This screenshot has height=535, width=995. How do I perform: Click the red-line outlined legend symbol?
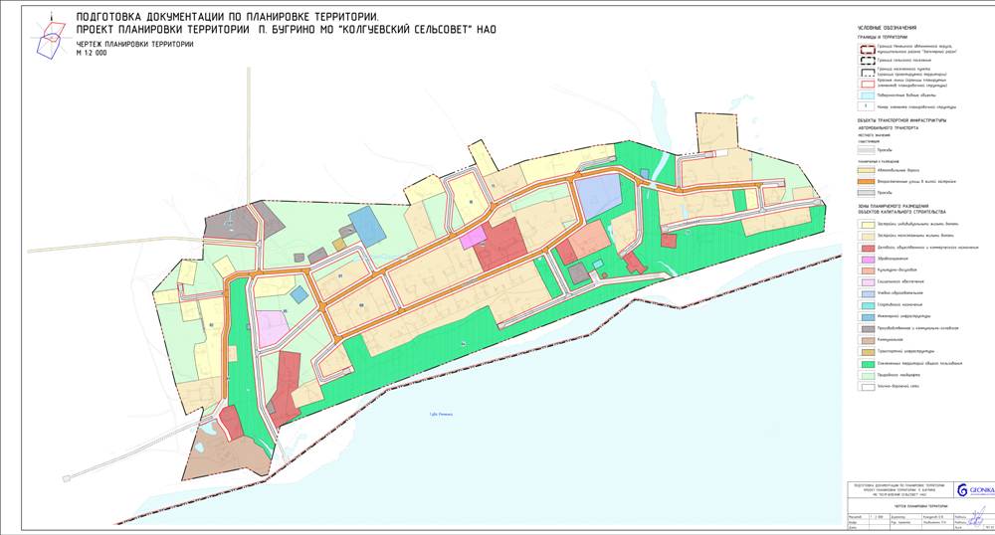[x=867, y=84]
